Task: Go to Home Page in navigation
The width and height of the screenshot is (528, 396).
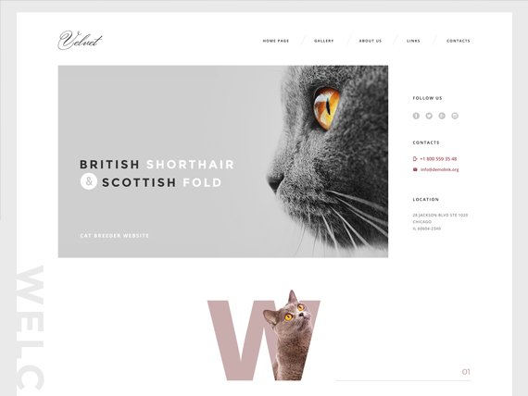Action: click(x=276, y=41)
